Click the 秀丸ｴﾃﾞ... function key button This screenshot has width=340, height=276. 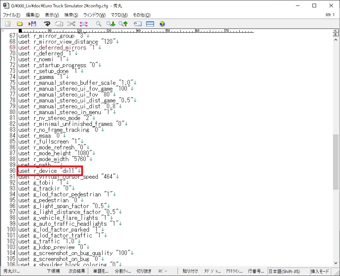(12, 271)
